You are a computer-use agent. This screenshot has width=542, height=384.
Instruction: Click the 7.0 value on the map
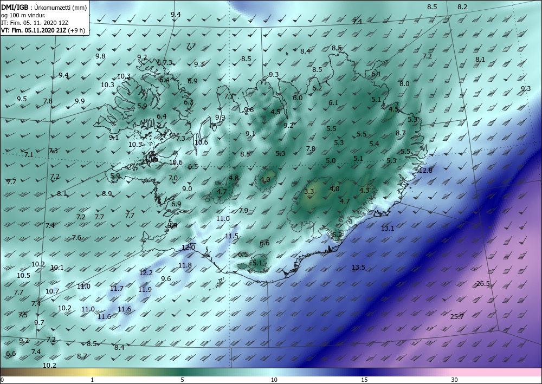173,178
